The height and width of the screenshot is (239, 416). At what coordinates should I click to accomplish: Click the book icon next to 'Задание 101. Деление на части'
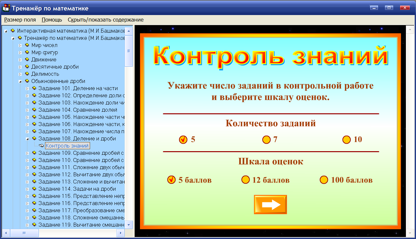[x=34, y=88]
